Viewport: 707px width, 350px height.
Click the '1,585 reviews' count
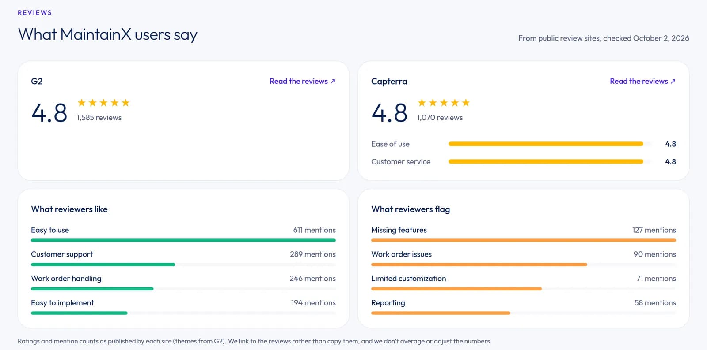99,118
